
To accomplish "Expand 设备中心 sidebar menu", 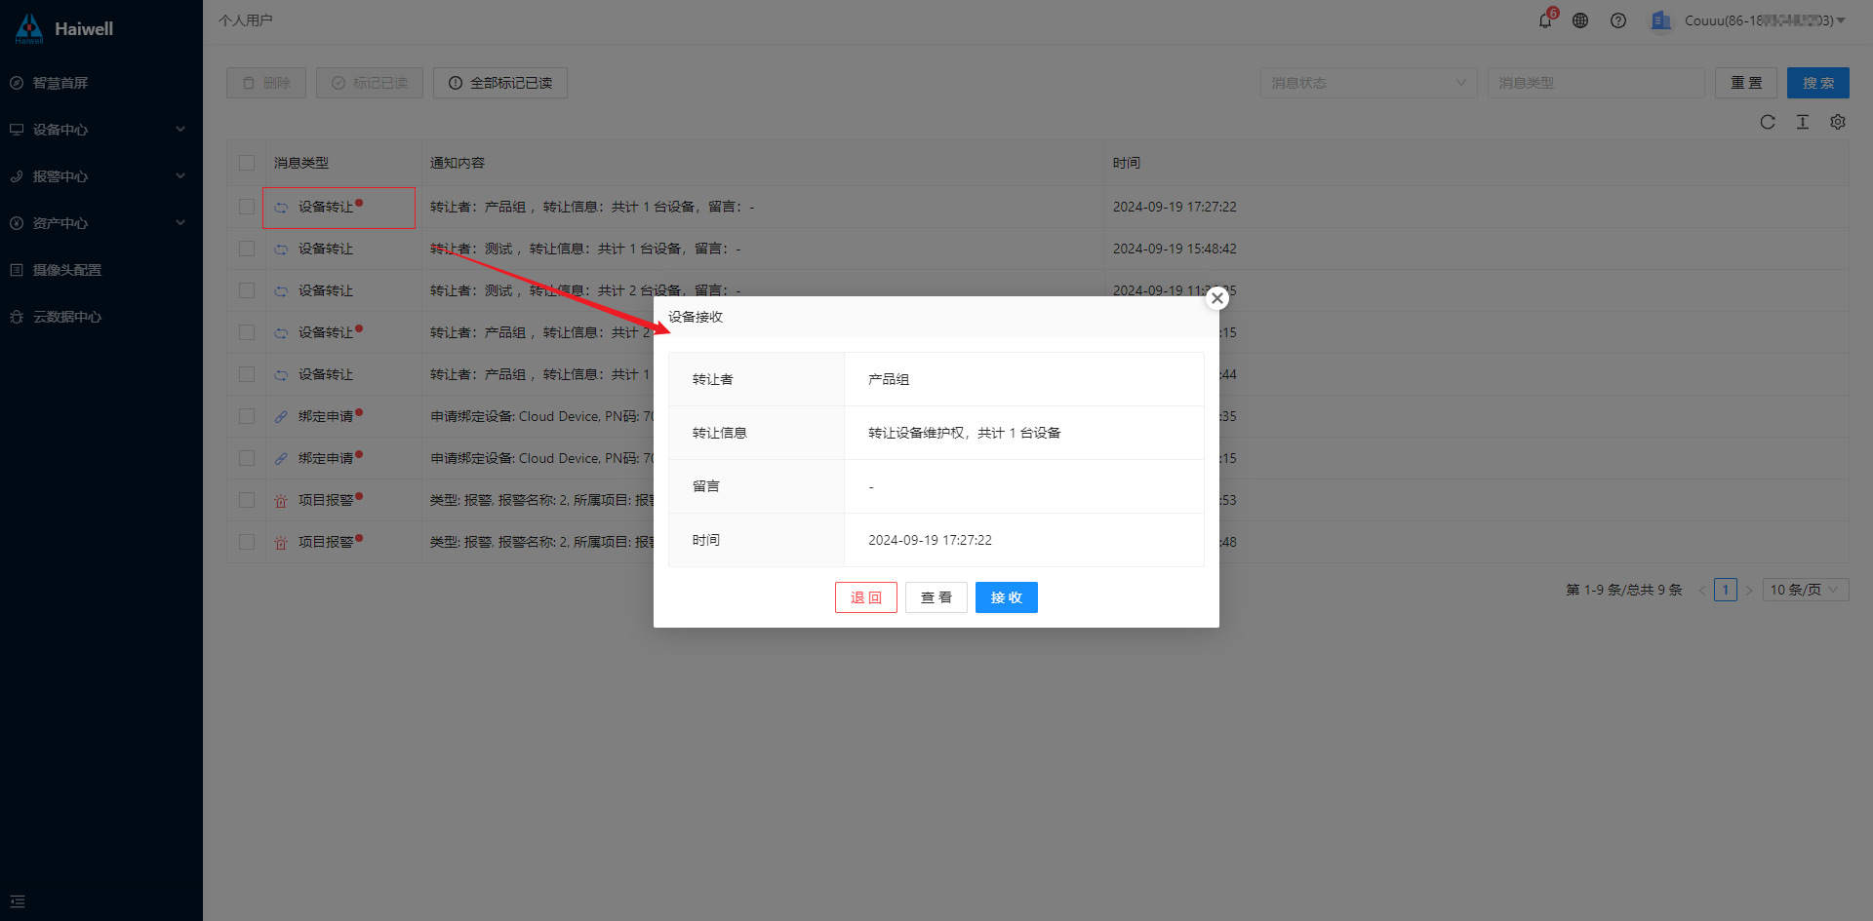I will click(x=101, y=130).
